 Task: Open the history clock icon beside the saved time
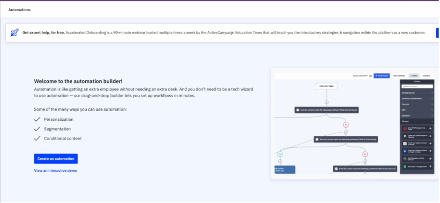[x=370, y=76]
